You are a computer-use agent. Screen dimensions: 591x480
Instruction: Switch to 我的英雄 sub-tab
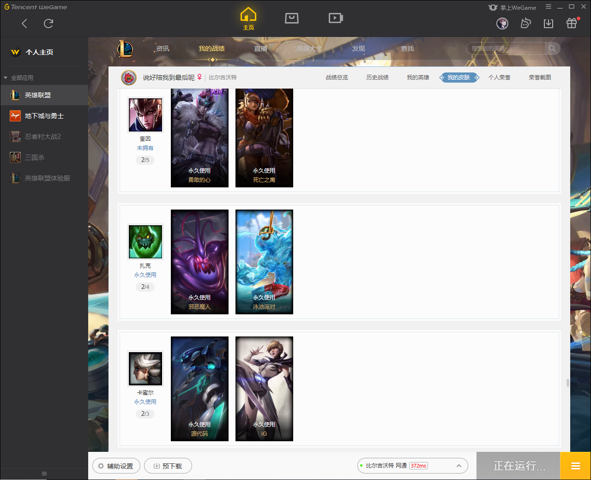tap(418, 78)
